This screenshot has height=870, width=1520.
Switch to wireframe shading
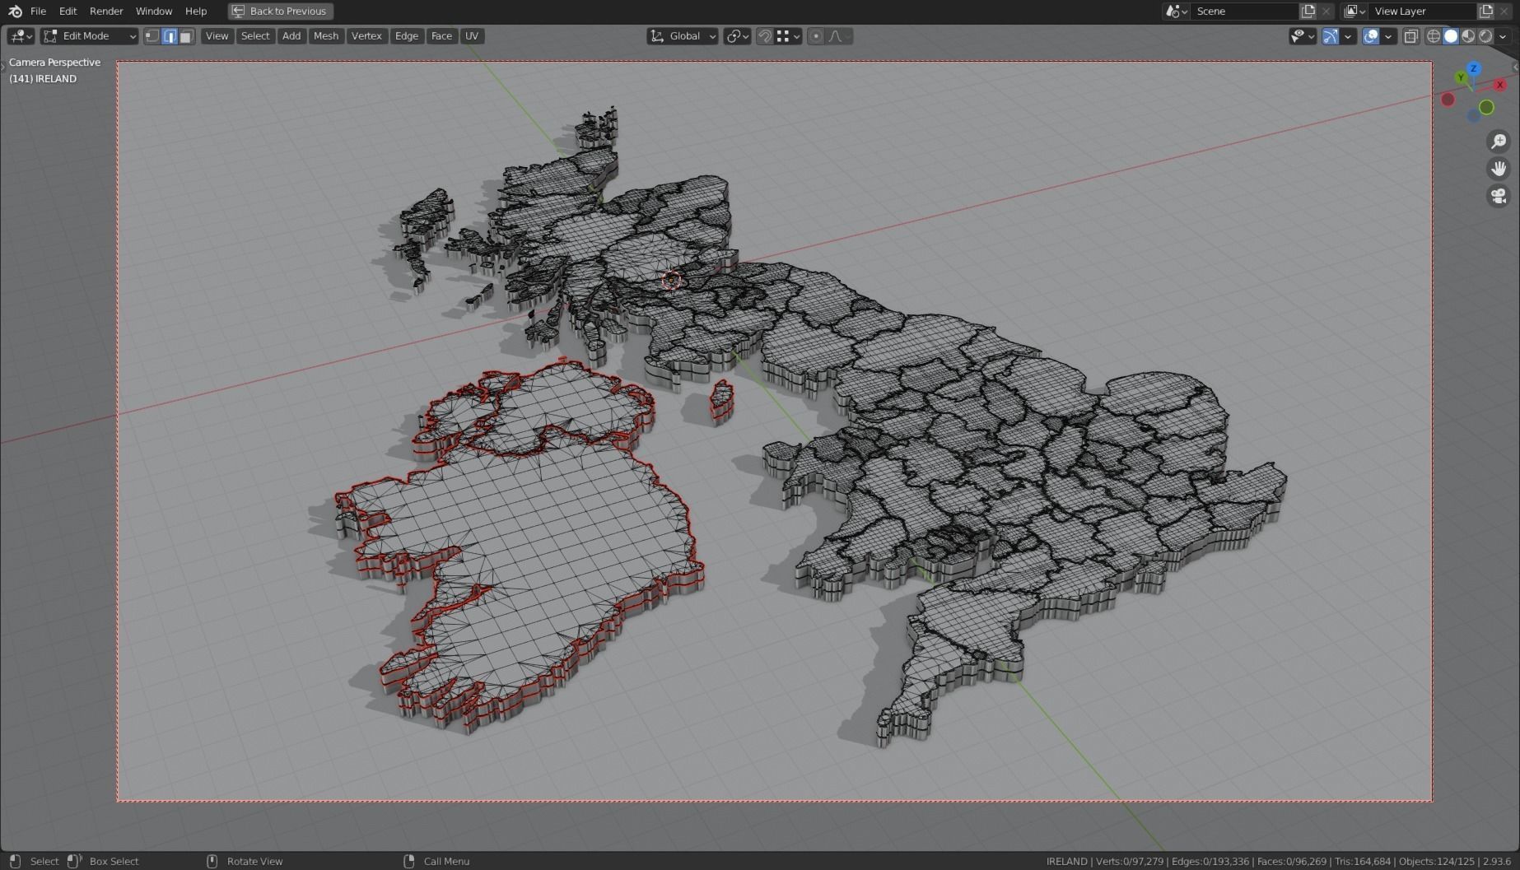(1434, 35)
